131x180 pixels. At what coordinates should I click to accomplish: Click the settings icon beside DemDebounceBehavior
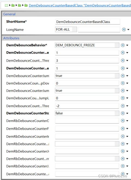click(x=123, y=45)
